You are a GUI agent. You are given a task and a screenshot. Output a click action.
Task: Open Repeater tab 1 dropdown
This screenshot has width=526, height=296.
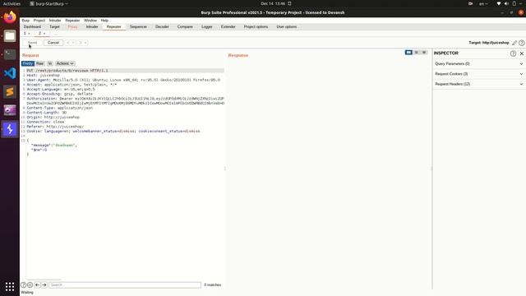tap(29, 34)
